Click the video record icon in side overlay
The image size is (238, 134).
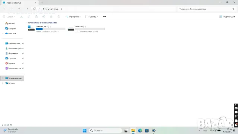coord(236,112)
